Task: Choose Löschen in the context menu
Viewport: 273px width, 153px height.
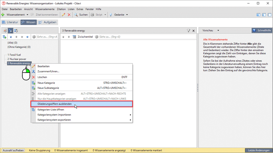Action: (x=82, y=77)
